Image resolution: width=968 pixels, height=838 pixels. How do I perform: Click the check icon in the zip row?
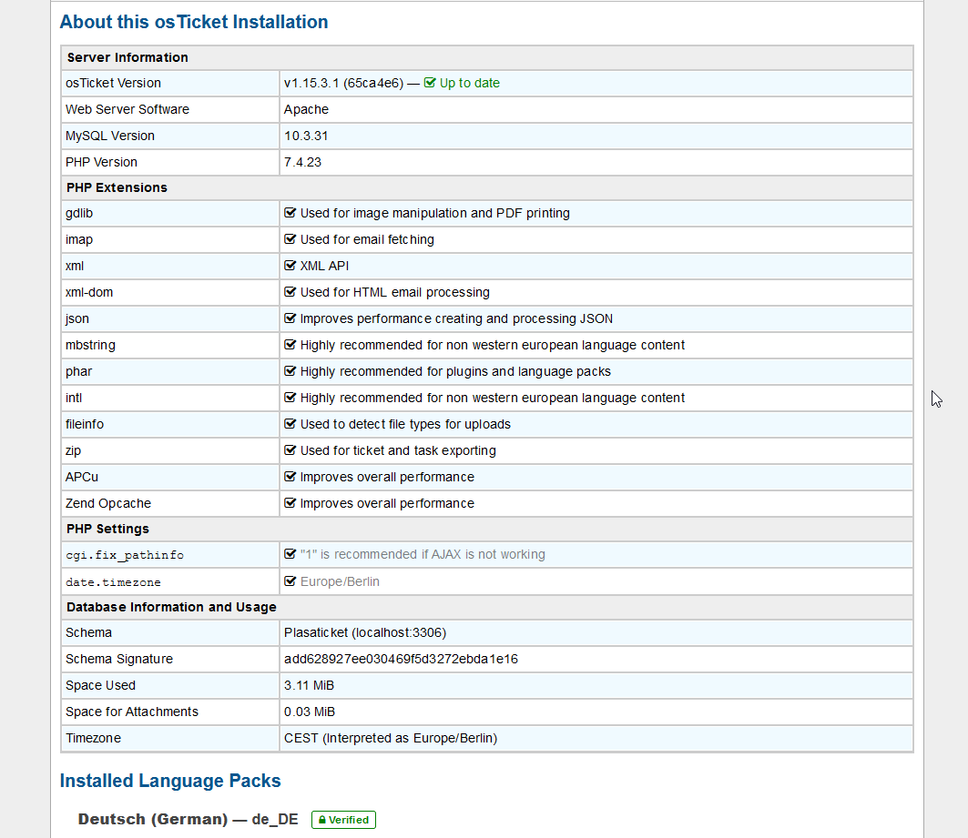[x=290, y=450]
